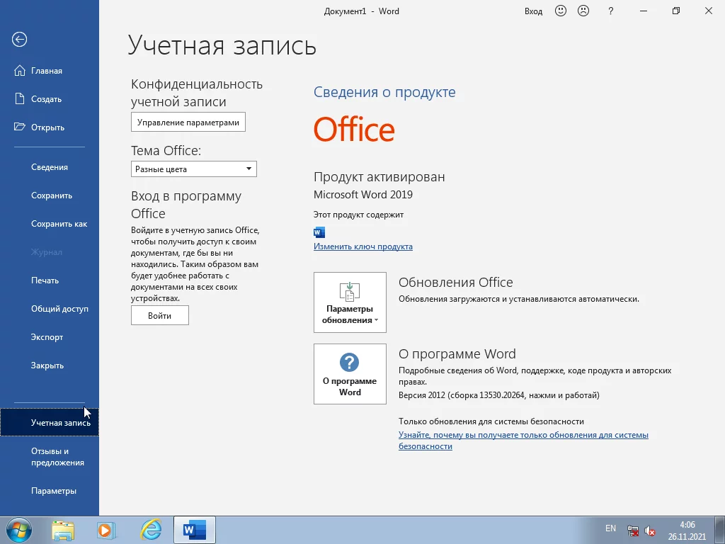725x544 pixels.
Task: Open Help question mark icon
Action: point(611,11)
